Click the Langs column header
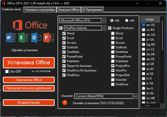The image size is (167, 117). click(x=150, y=19)
